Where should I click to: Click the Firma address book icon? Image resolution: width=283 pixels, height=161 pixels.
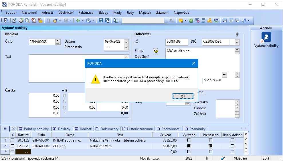tap(156, 51)
